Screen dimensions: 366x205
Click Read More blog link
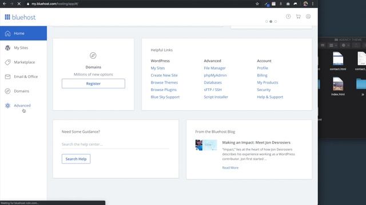[x=230, y=167]
